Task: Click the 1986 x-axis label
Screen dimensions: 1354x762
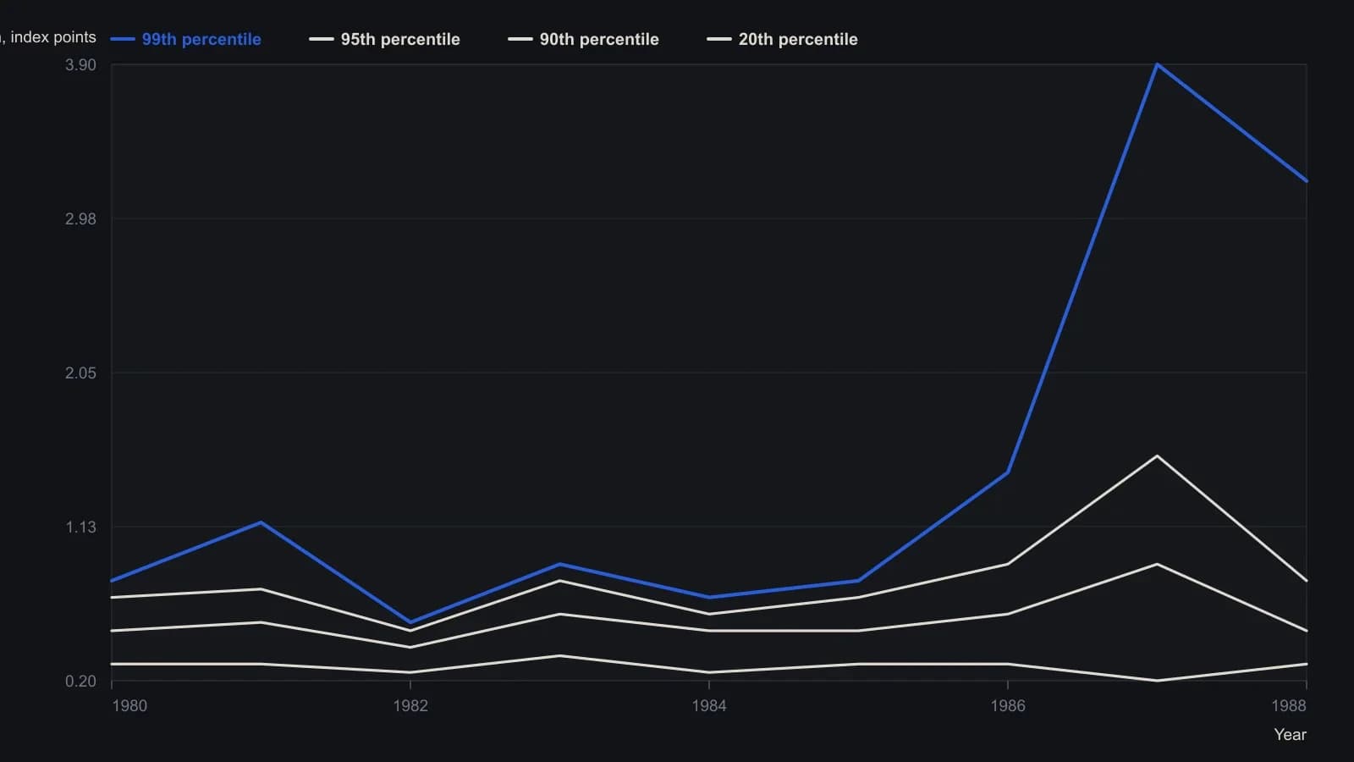Action: coord(1008,706)
